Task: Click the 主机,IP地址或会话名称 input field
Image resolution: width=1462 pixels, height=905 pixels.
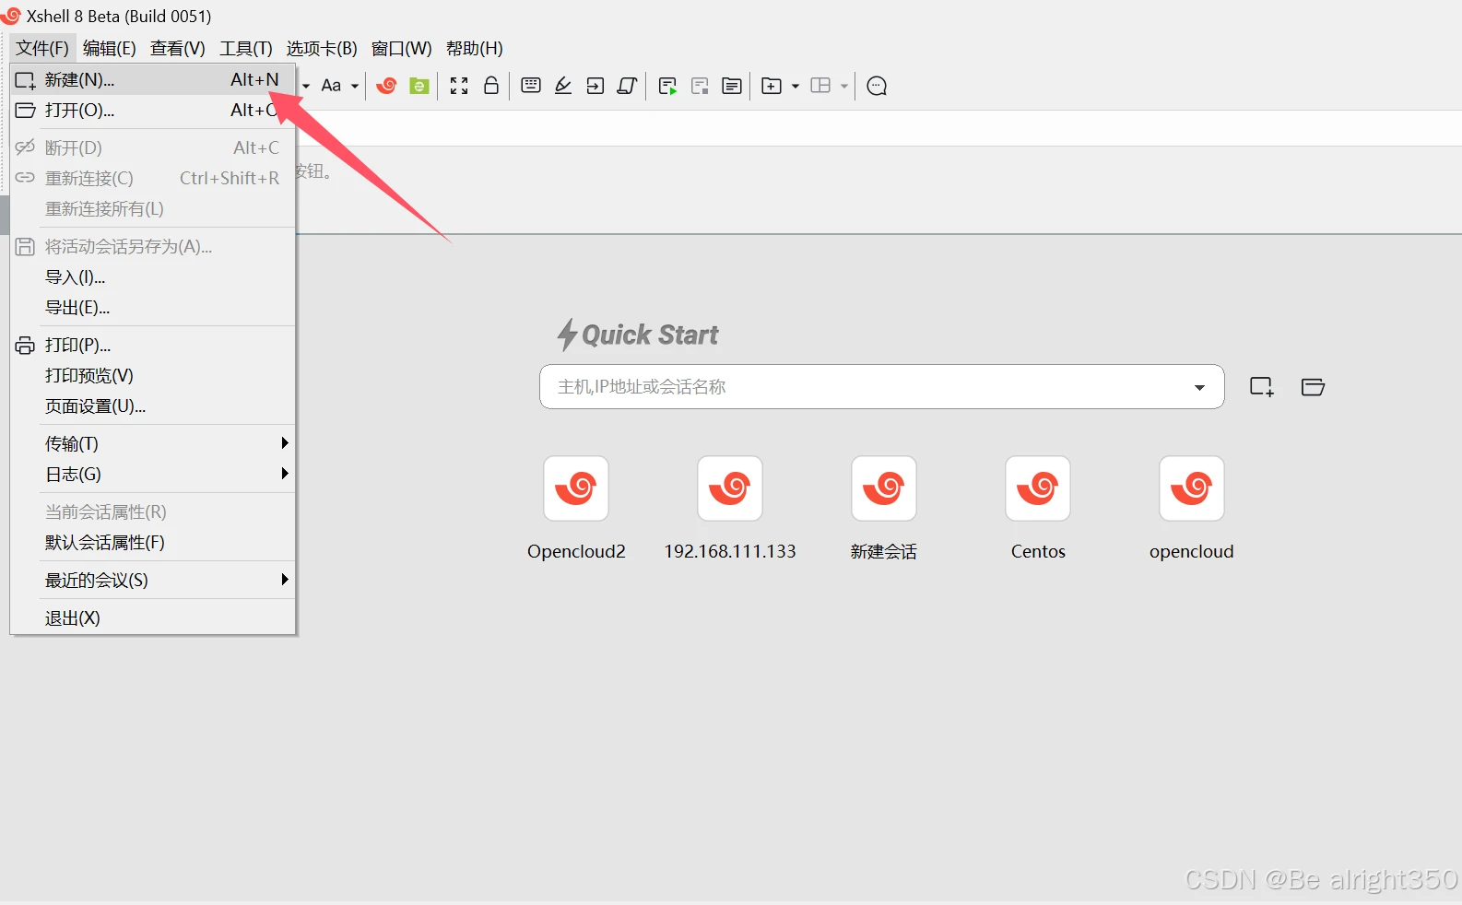Action: click(x=881, y=387)
